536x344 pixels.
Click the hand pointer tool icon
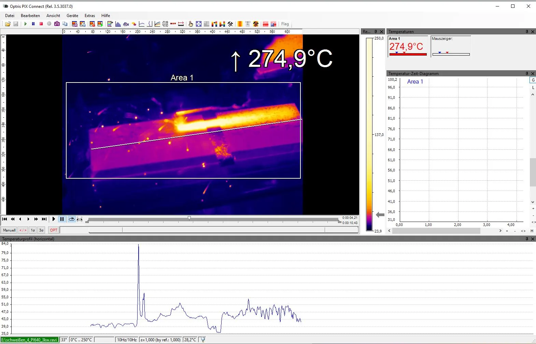tap(191, 24)
